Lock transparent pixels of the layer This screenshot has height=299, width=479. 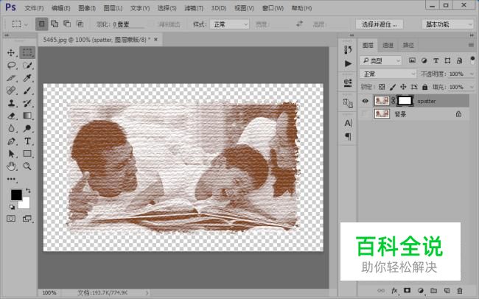tap(382, 87)
